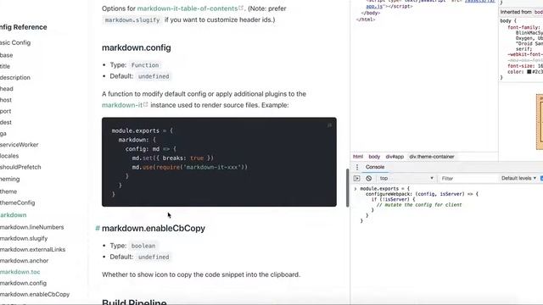Image resolution: width=543 pixels, height=305 pixels.
Task: Open Basic Config in the sidebar
Action: pyautogui.click(x=15, y=42)
